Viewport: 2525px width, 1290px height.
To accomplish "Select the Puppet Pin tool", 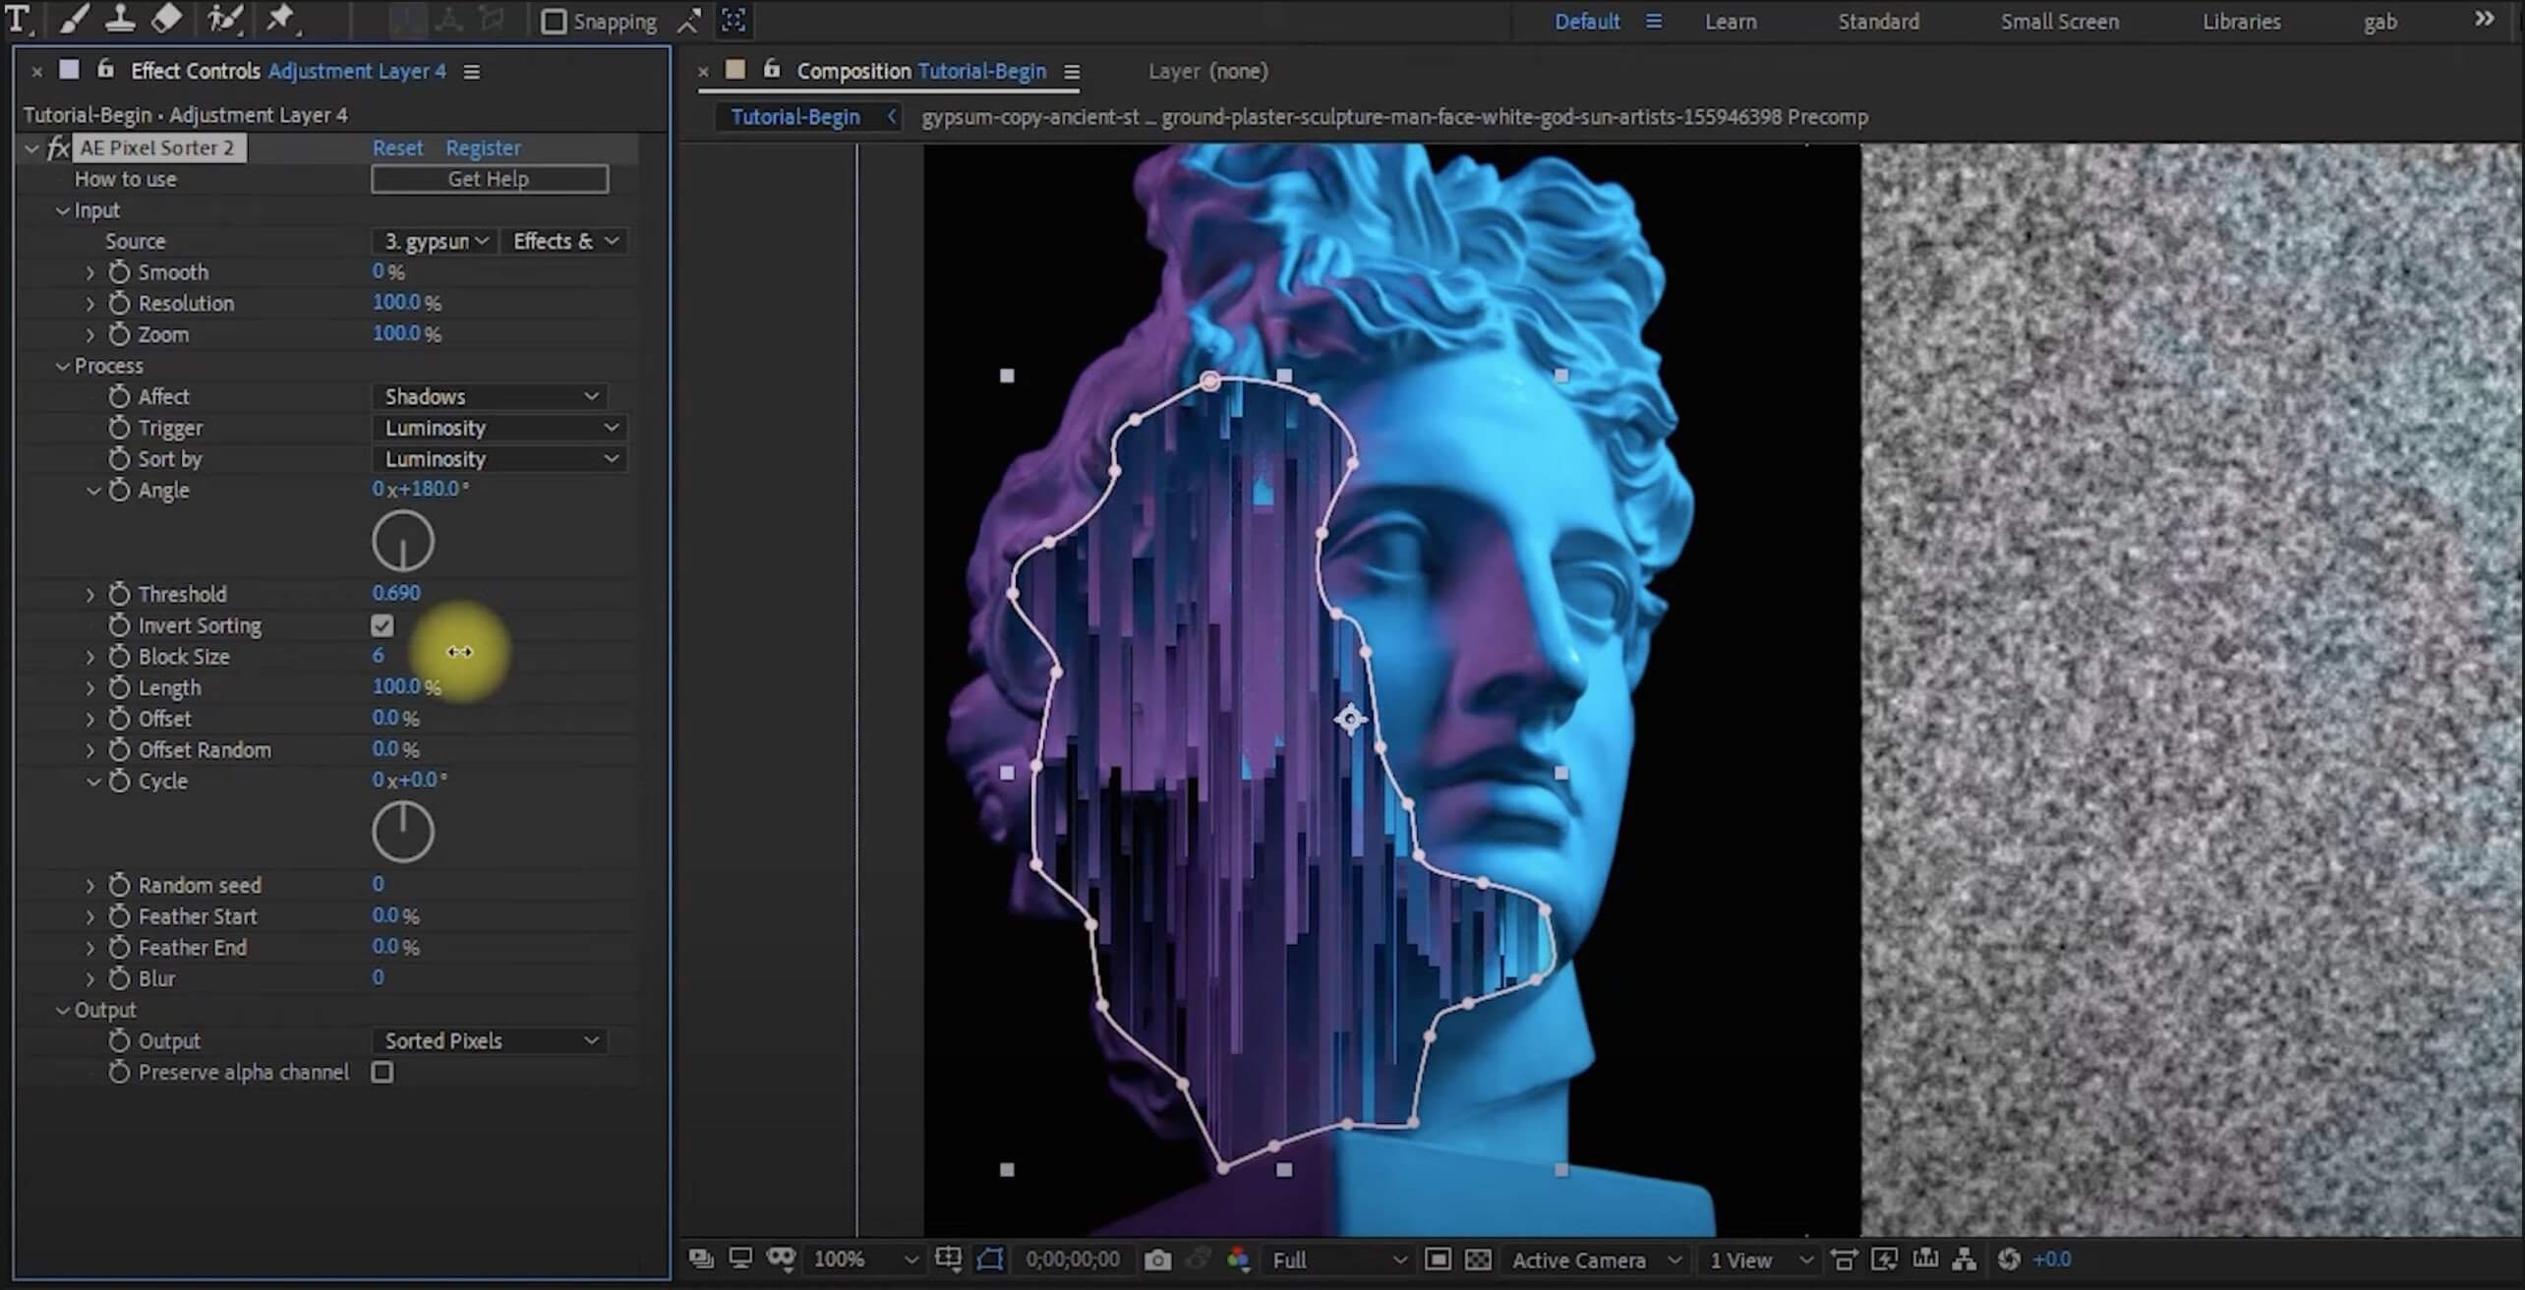I will tap(281, 18).
